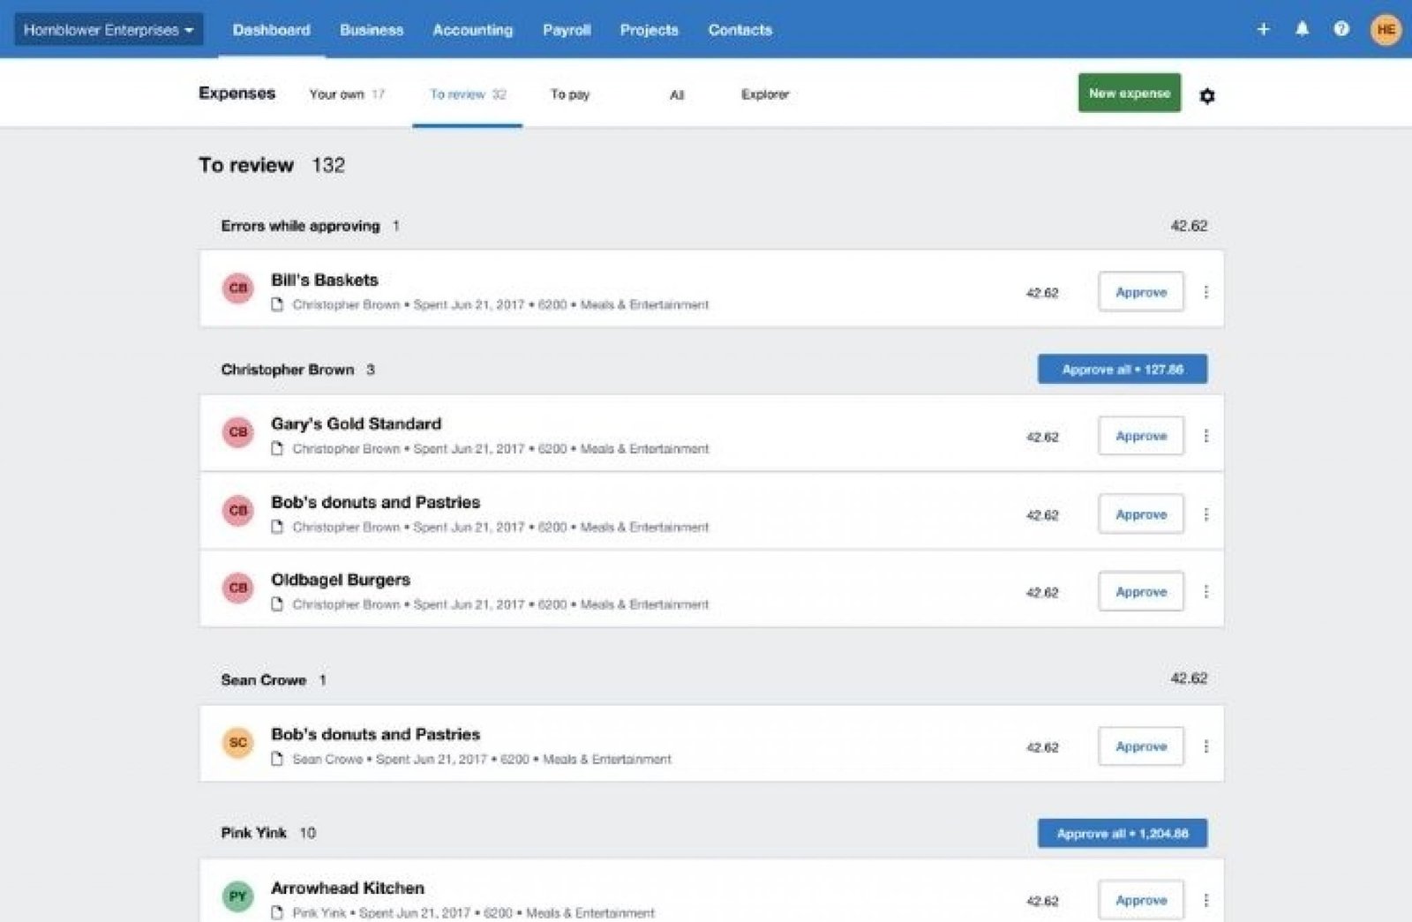Click the CB avatar on Bill's Baskets
This screenshot has width=1412, height=922.
pos(237,288)
